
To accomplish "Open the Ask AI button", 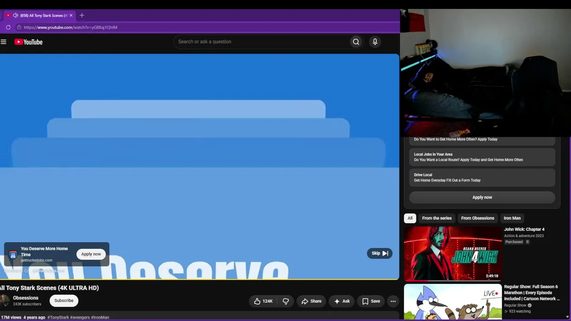I will (342, 301).
